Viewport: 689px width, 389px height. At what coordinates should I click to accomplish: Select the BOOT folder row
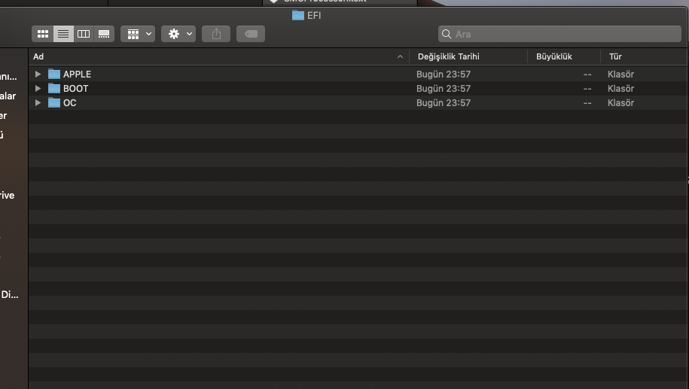coord(226,89)
